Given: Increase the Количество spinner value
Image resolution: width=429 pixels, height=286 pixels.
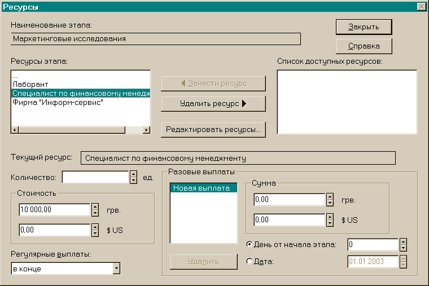Looking at the screenshot, I should point(134,174).
